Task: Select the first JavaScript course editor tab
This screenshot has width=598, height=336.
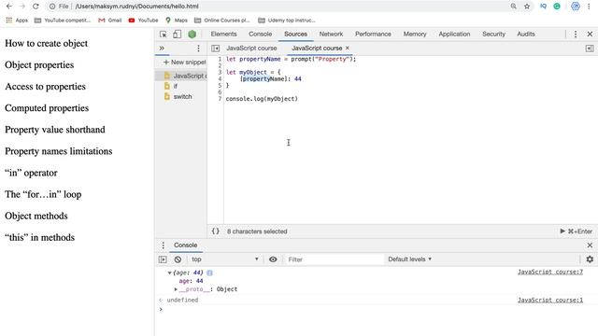Action: [251, 48]
